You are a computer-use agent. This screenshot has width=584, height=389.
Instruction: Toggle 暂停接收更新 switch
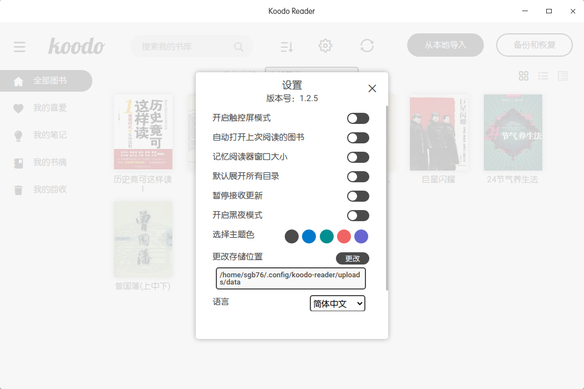(358, 196)
